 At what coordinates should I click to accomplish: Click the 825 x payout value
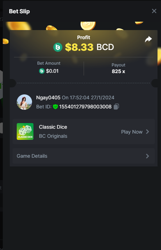pos(118,71)
